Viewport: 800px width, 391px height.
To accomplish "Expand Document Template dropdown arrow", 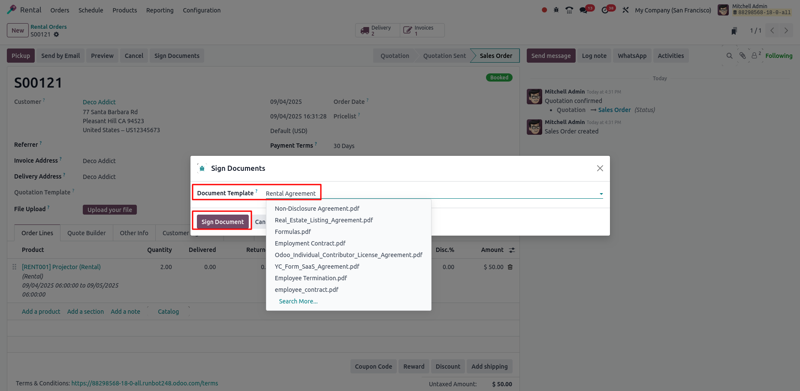I will (x=601, y=194).
